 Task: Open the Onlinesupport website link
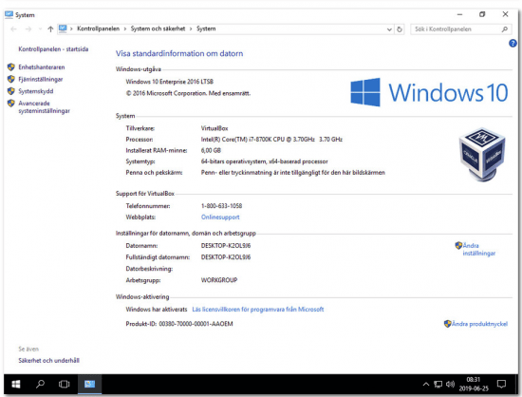coord(220,217)
